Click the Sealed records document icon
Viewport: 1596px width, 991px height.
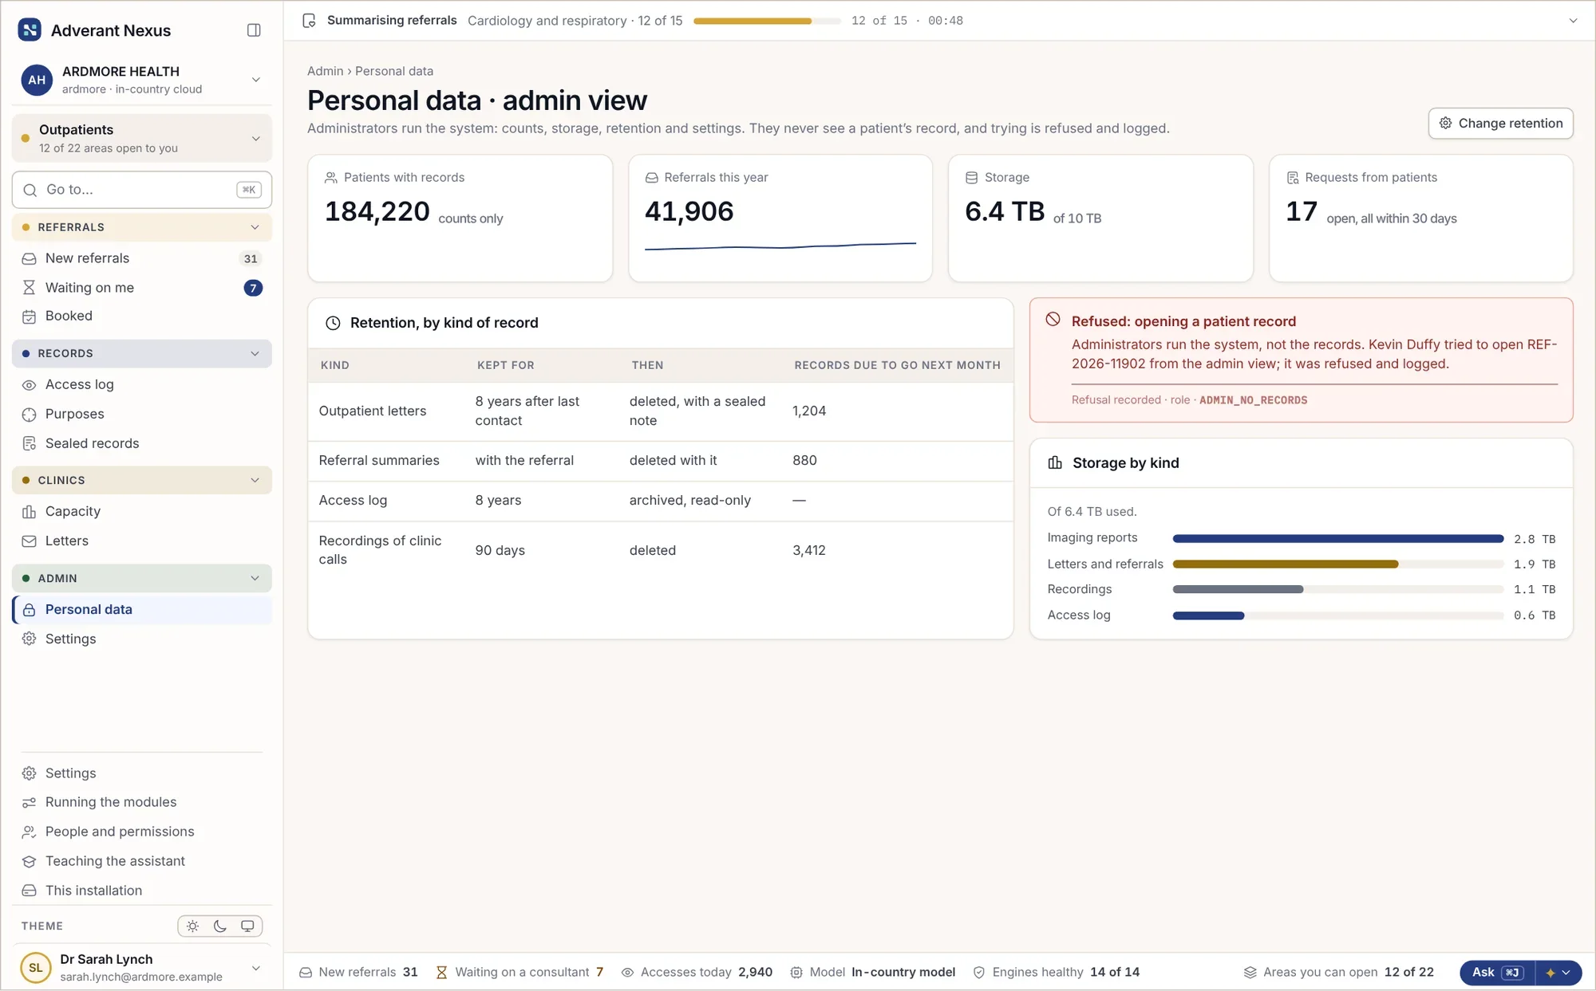pyautogui.click(x=30, y=443)
